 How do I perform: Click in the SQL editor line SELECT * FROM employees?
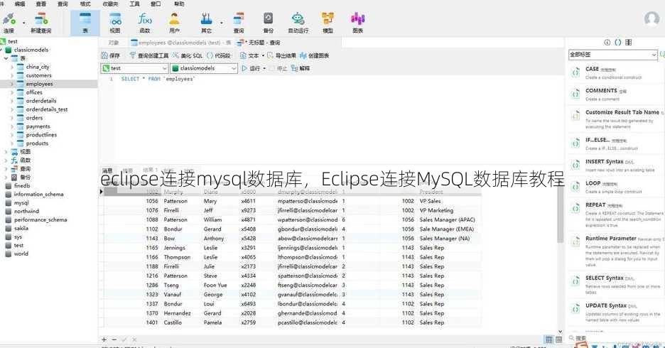[158, 79]
